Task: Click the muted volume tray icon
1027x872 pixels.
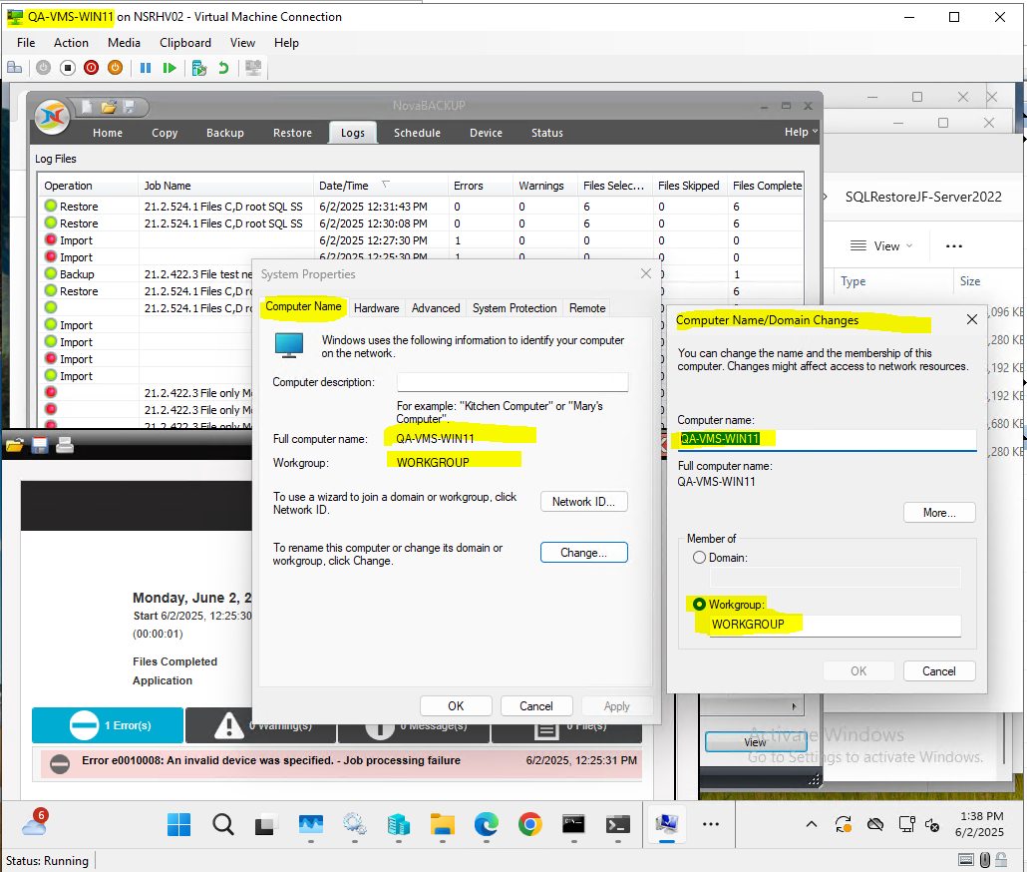Action: (932, 825)
